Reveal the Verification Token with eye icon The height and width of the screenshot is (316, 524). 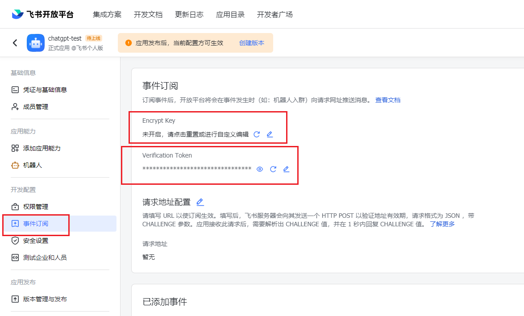[x=260, y=169]
